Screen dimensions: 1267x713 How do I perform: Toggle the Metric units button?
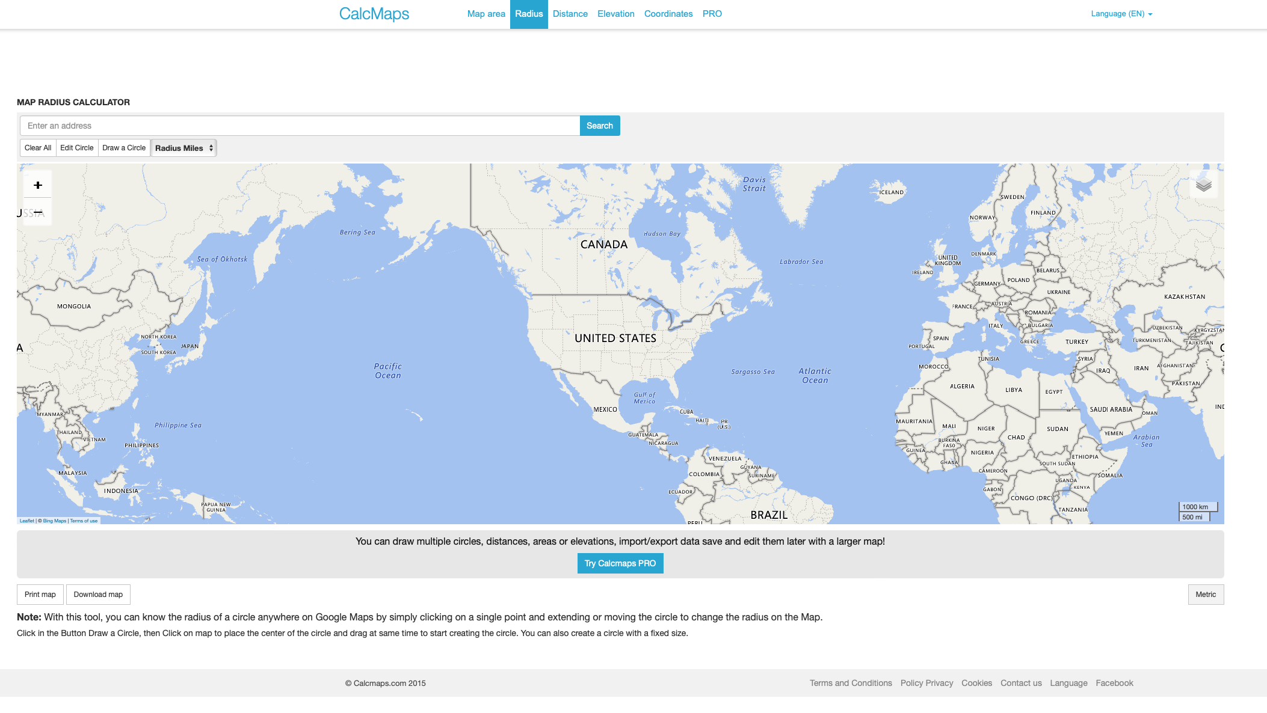click(x=1205, y=595)
